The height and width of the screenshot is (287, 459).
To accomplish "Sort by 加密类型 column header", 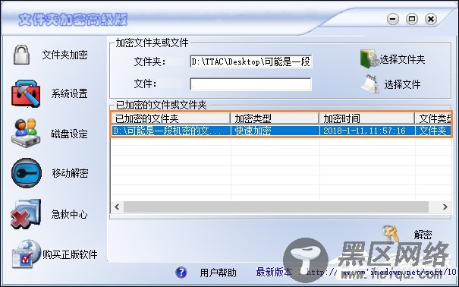I will [x=275, y=118].
